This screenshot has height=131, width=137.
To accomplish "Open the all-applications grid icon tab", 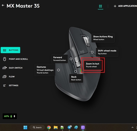I will (x=100, y=6).
